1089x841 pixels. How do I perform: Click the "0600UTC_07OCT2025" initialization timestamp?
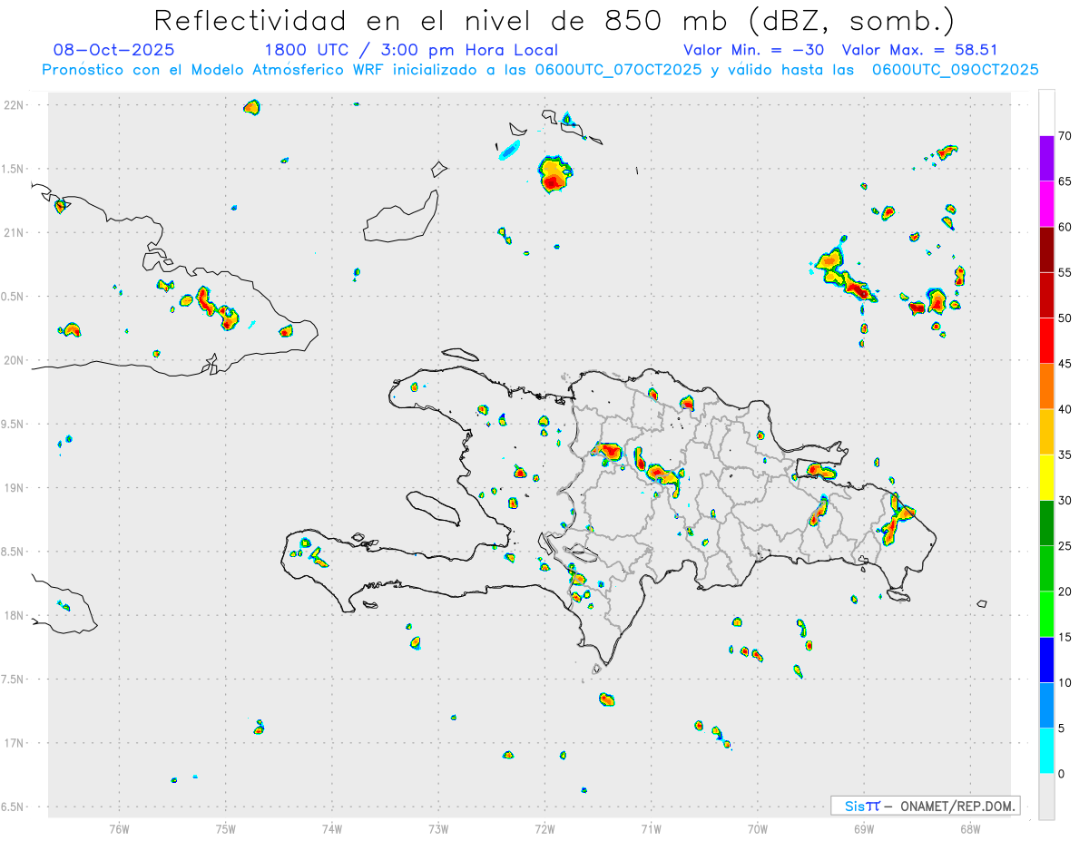point(618,70)
